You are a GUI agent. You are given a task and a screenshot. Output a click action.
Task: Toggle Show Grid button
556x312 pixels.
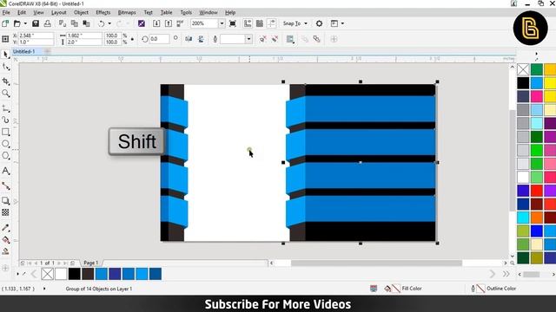click(260, 23)
